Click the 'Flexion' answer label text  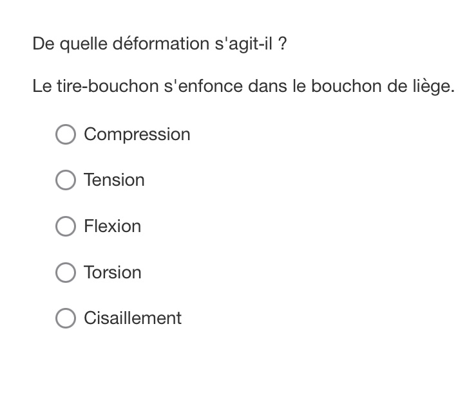pos(112,226)
